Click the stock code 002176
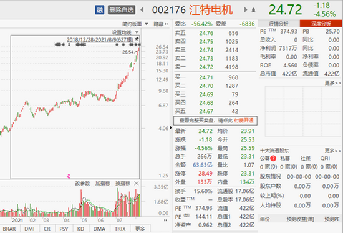 tap(169, 10)
